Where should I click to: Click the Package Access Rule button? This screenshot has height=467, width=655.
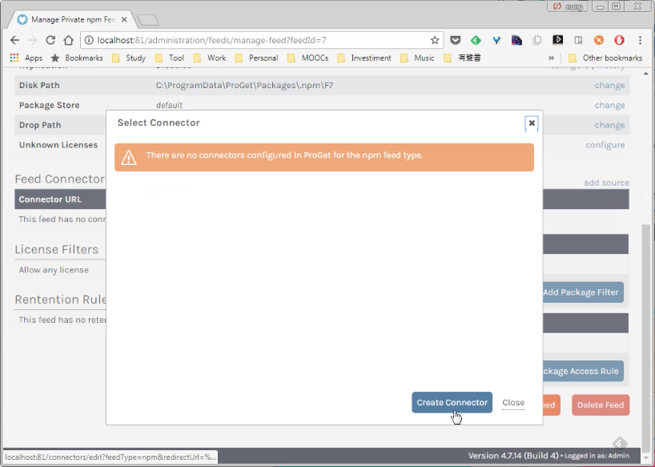click(x=583, y=371)
